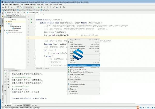Run with coverage from the main toolbar
The height and width of the screenshot is (109, 155).
click(42, 7)
